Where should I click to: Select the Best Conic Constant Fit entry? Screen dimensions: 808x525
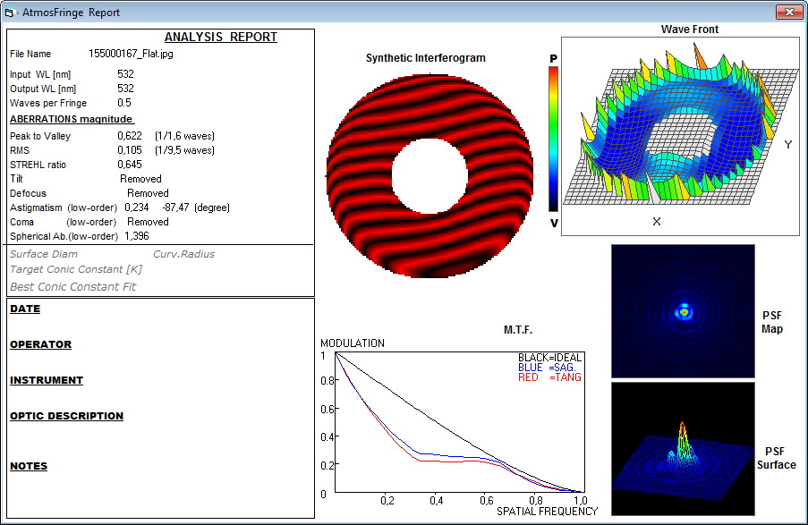(73, 287)
